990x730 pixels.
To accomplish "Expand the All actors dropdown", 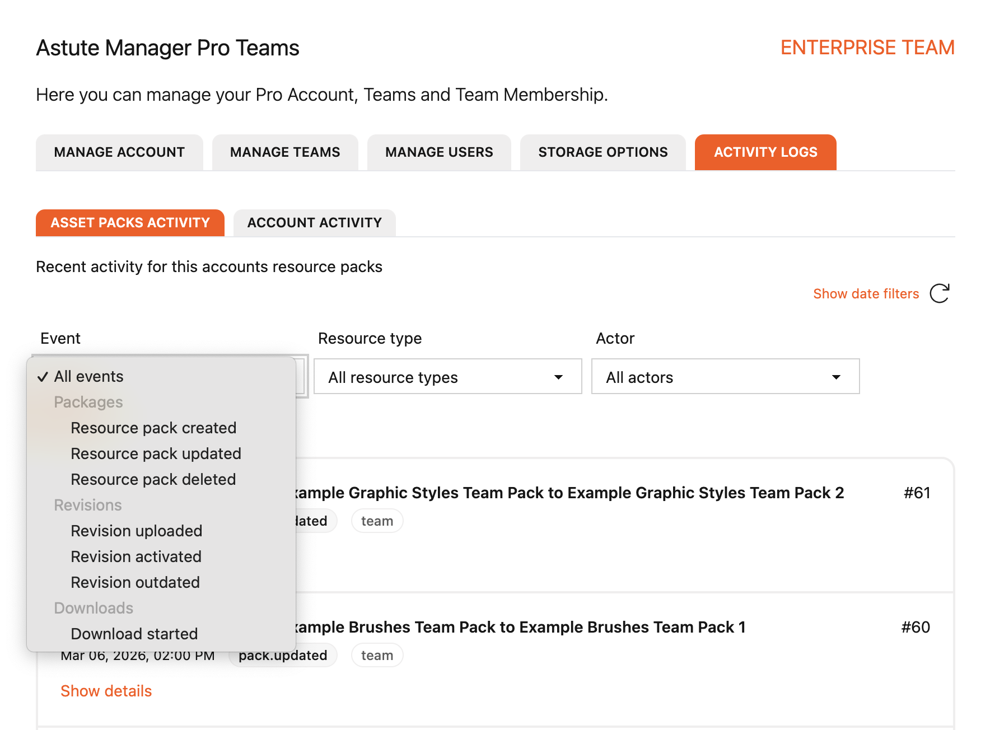I will [725, 377].
